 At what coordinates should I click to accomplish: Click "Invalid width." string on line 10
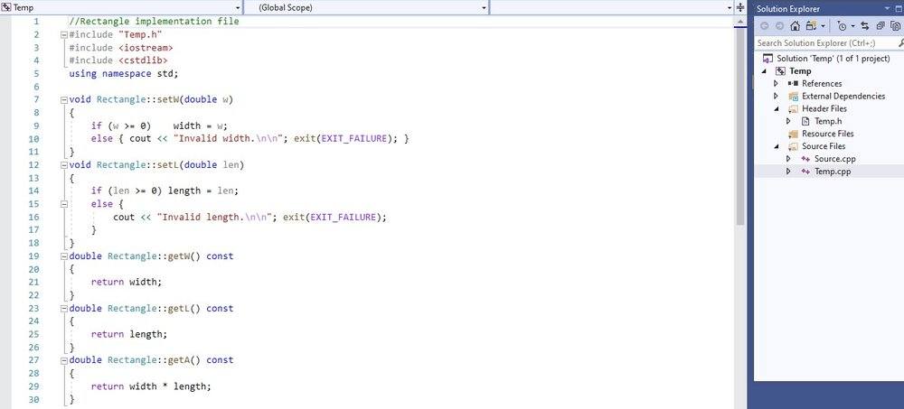230,139
